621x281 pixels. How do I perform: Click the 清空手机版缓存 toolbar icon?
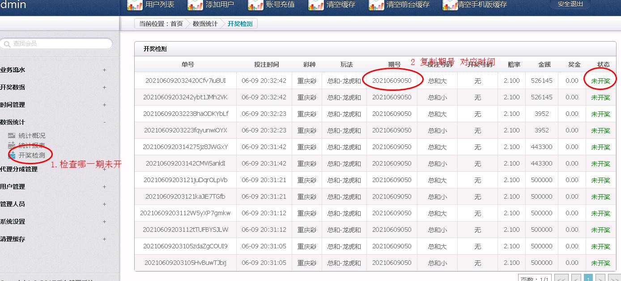450,5
